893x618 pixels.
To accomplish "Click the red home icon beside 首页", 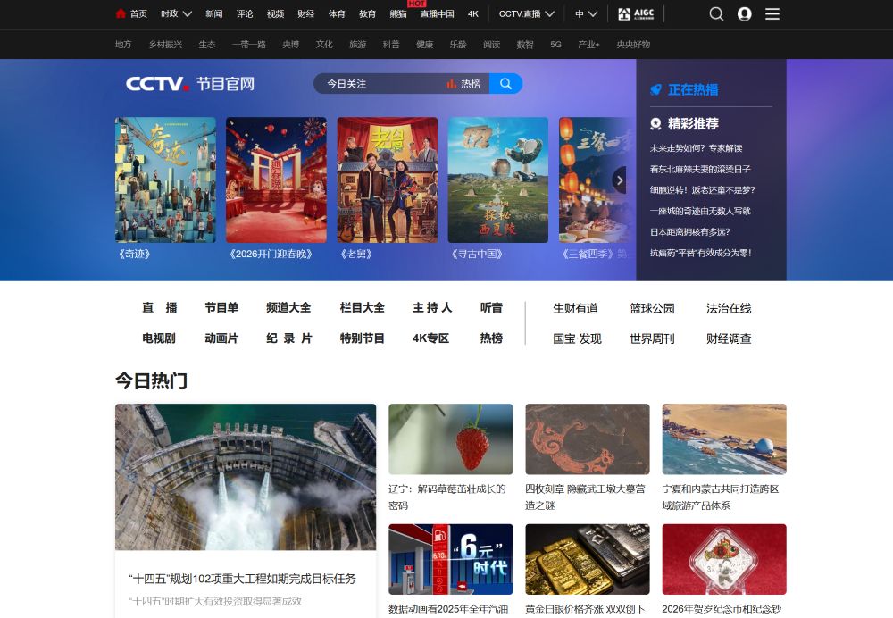I will click(120, 13).
